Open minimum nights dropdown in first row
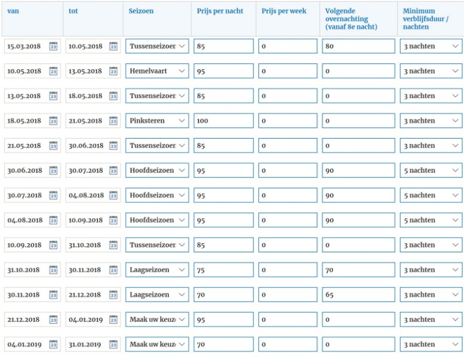Viewport: 464px width, 356px height. point(431,46)
